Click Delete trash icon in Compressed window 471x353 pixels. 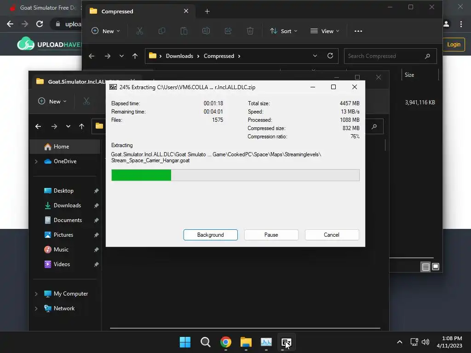250,31
